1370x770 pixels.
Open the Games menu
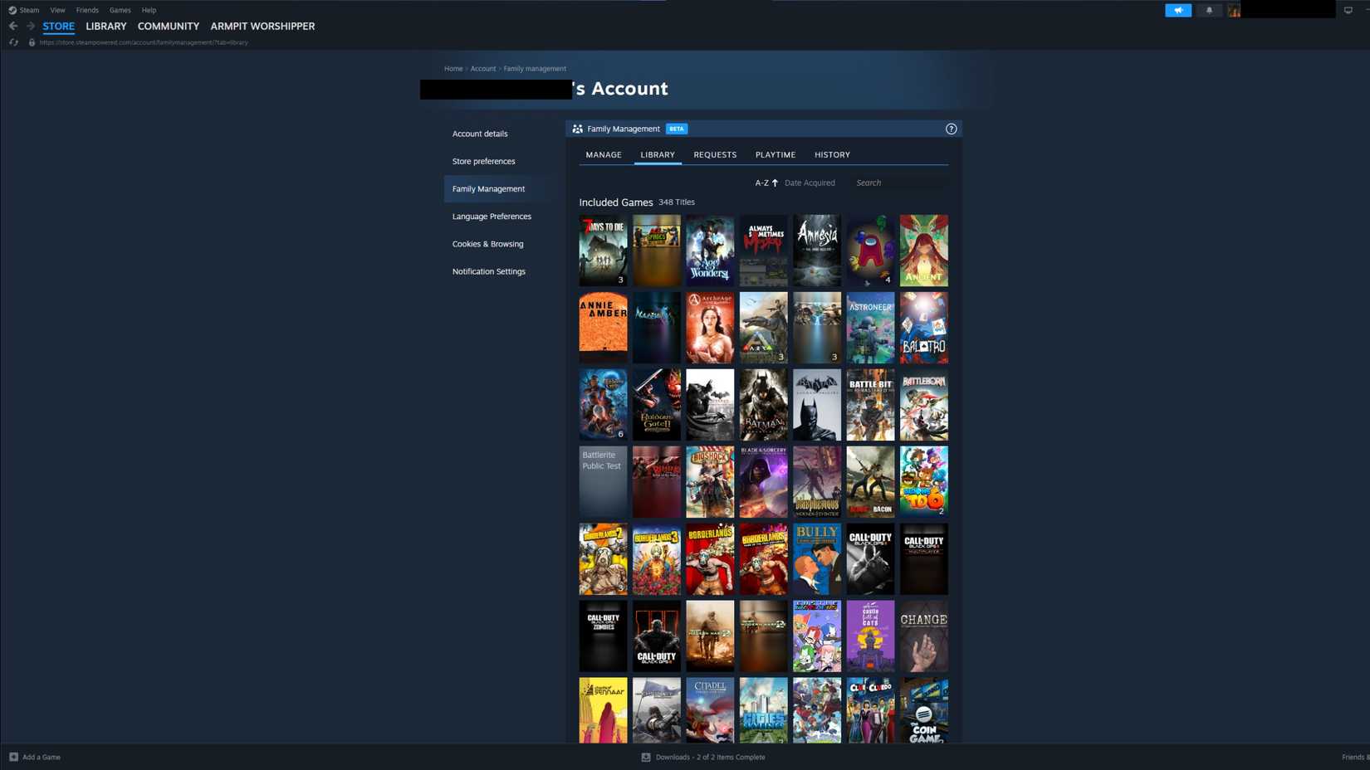(x=120, y=10)
